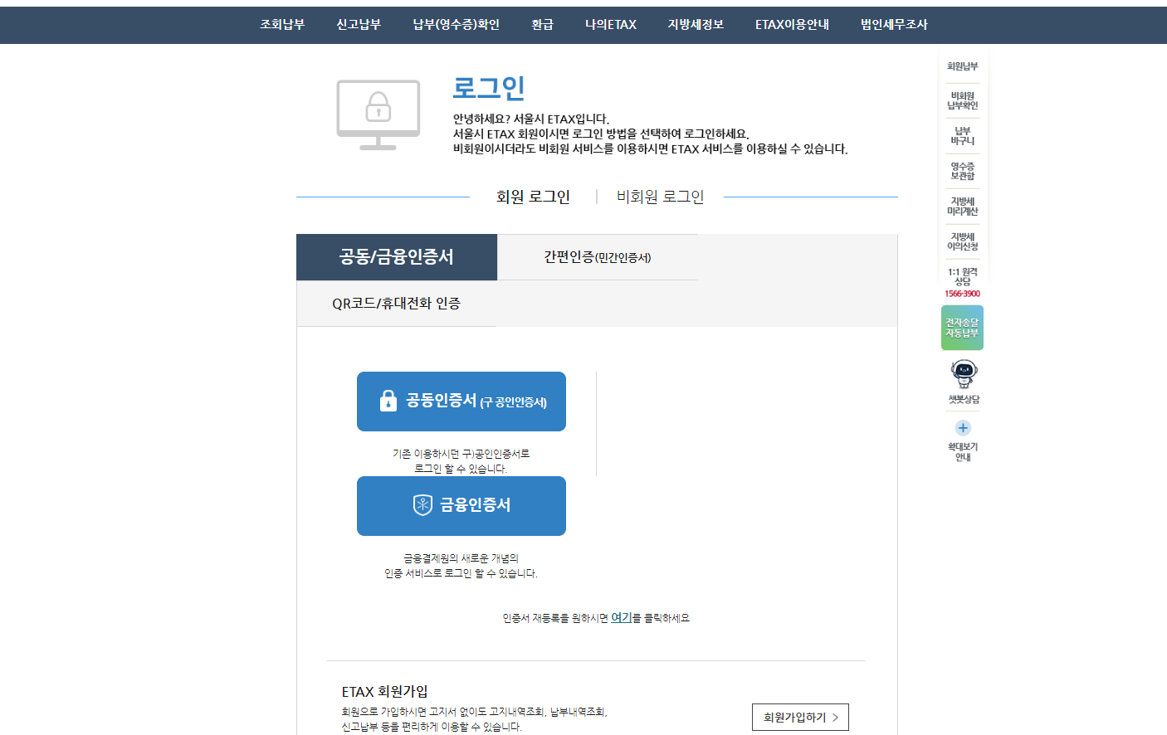Open the 납부(영수증)확인 menu
The image size is (1167, 735).
pyautogui.click(x=457, y=25)
